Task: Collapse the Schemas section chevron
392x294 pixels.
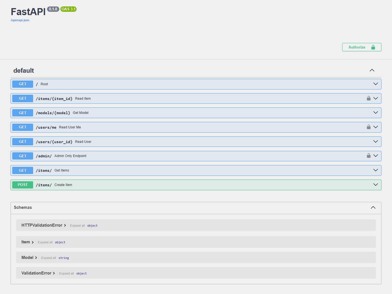Action: 373,207
